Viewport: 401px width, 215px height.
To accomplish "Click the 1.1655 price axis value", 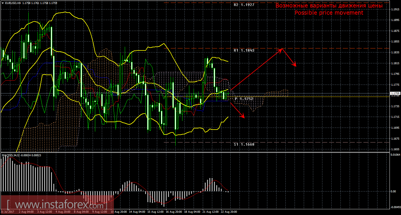I will click(x=395, y=149).
